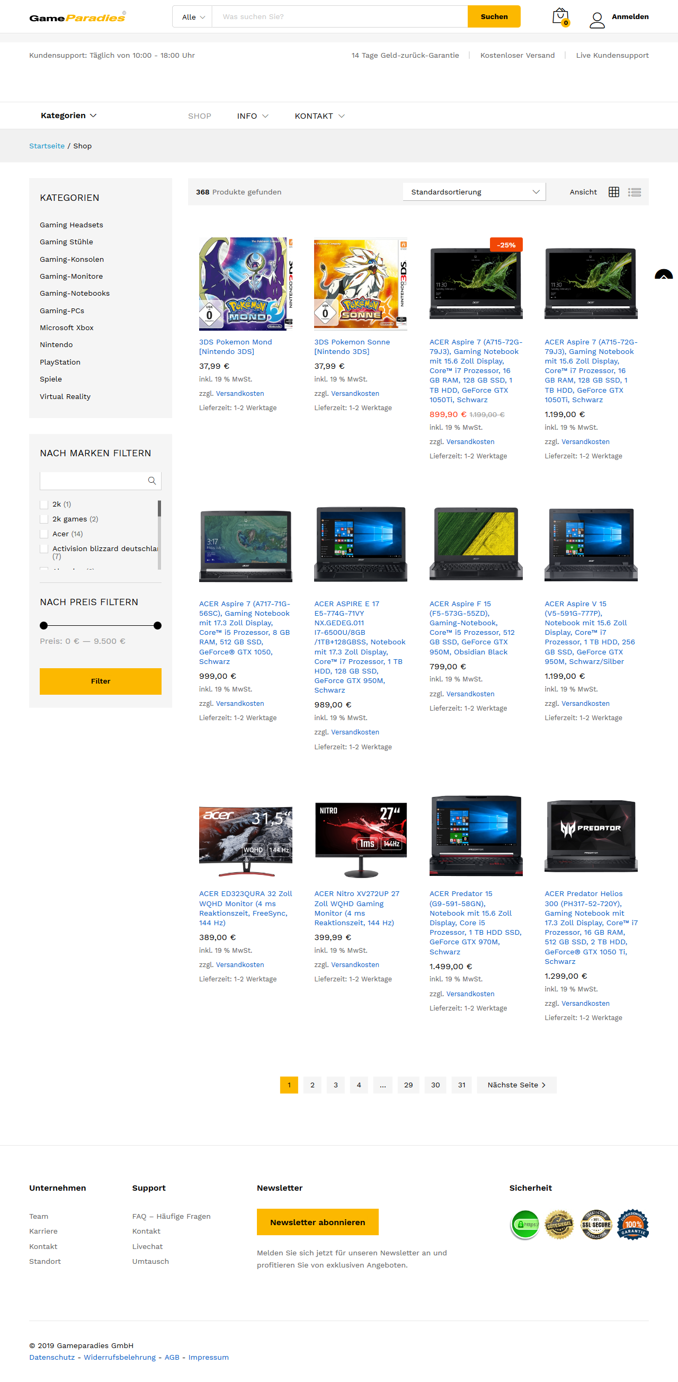Open the Impressum footer link
Viewport: 678px width, 1382px height.
(x=208, y=1357)
